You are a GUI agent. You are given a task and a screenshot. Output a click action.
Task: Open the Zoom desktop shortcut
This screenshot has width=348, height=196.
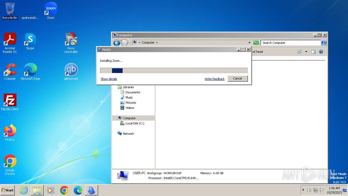51,11
